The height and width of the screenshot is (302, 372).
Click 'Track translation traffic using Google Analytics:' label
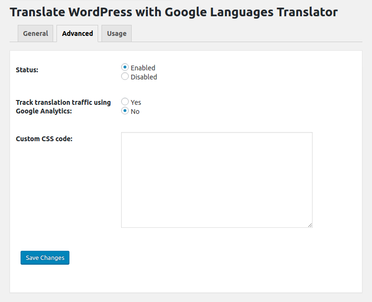click(x=63, y=107)
